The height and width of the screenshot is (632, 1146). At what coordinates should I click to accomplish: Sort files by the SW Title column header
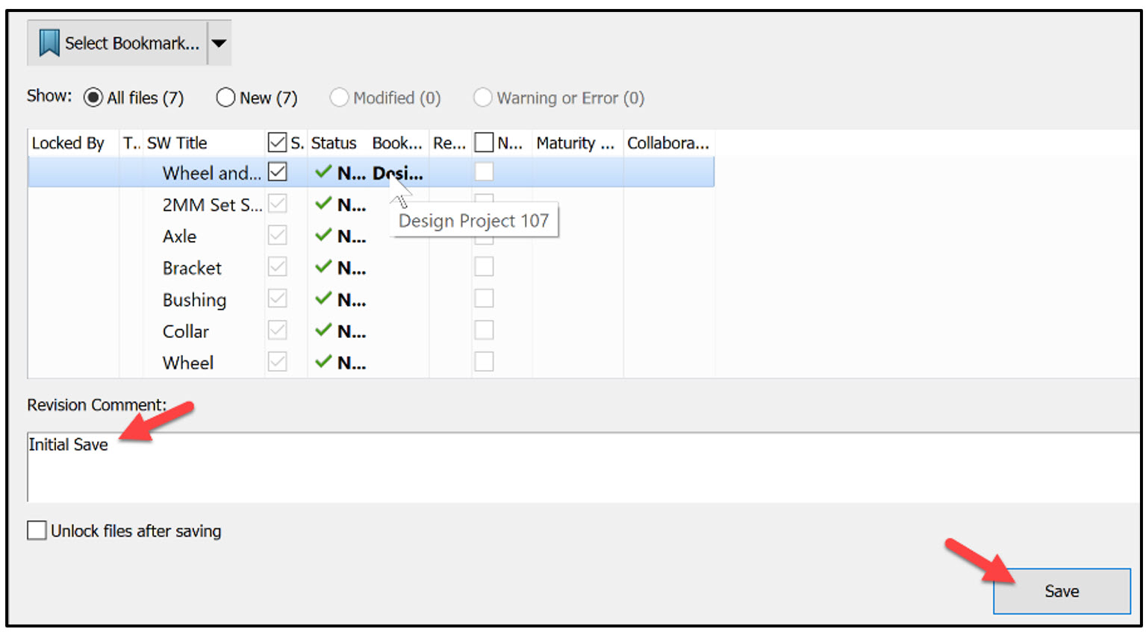pos(177,143)
